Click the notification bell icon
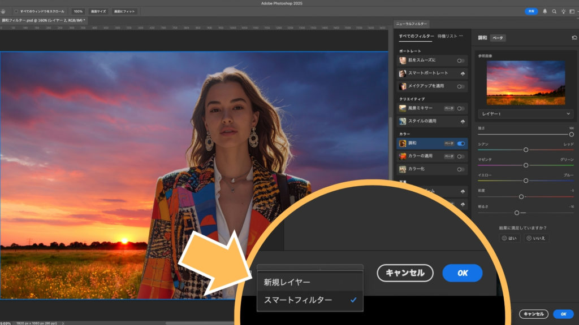Viewport: 579px width, 325px height. 545,11
